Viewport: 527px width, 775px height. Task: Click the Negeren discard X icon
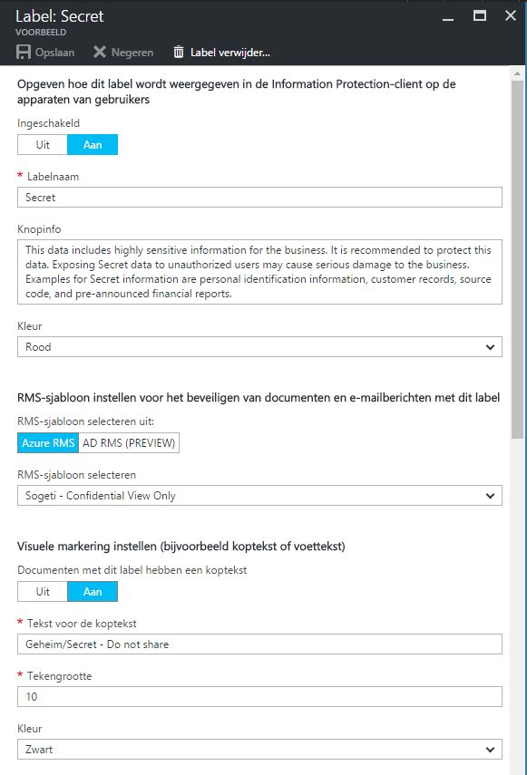100,52
